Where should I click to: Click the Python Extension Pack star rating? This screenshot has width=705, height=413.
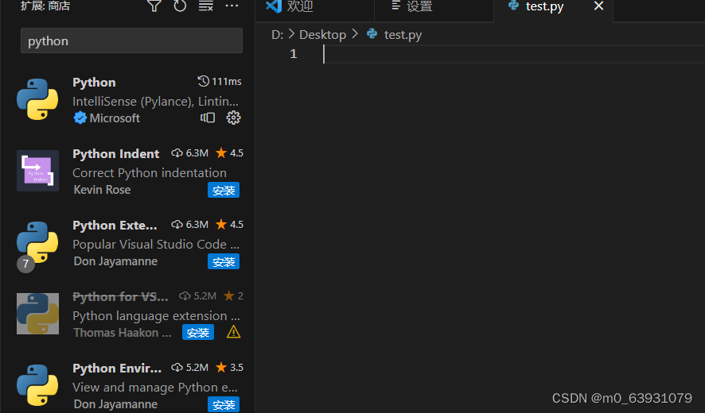click(229, 225)
